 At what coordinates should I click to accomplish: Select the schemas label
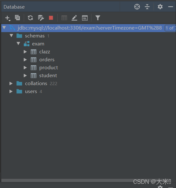(x=35, y=36)
